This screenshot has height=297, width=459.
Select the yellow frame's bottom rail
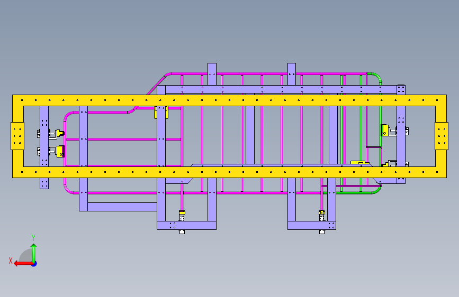tap(229, 172)
